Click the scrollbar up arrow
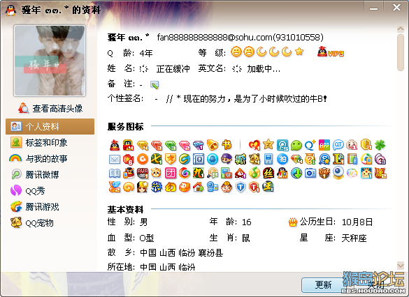 point(401,29)
